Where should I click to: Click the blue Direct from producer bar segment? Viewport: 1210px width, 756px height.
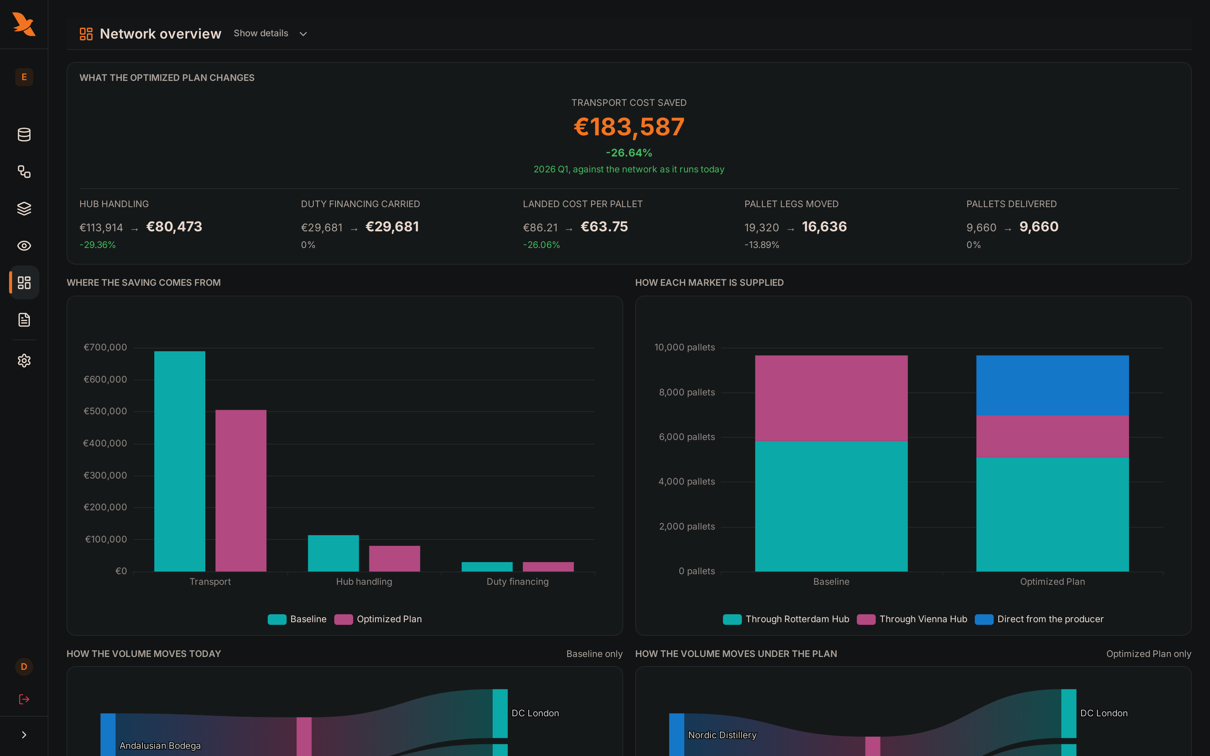(x=1052, y=386)
